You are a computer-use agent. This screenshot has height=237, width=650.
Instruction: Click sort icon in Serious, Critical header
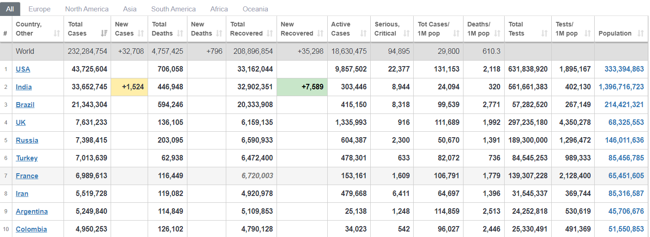point(406,33)
